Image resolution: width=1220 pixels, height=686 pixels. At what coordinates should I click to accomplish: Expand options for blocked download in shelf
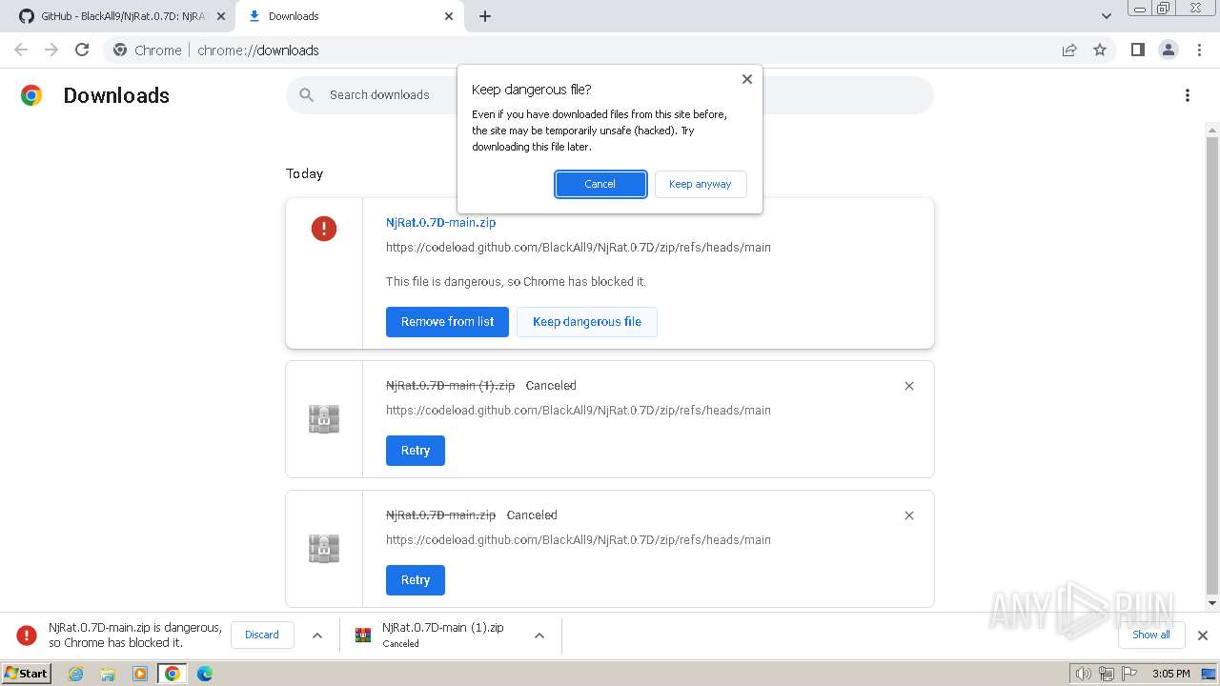tap(317, 636)
